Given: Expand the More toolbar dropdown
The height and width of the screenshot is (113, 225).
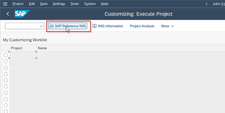Looking at the screenshot, I should point(167,26).
